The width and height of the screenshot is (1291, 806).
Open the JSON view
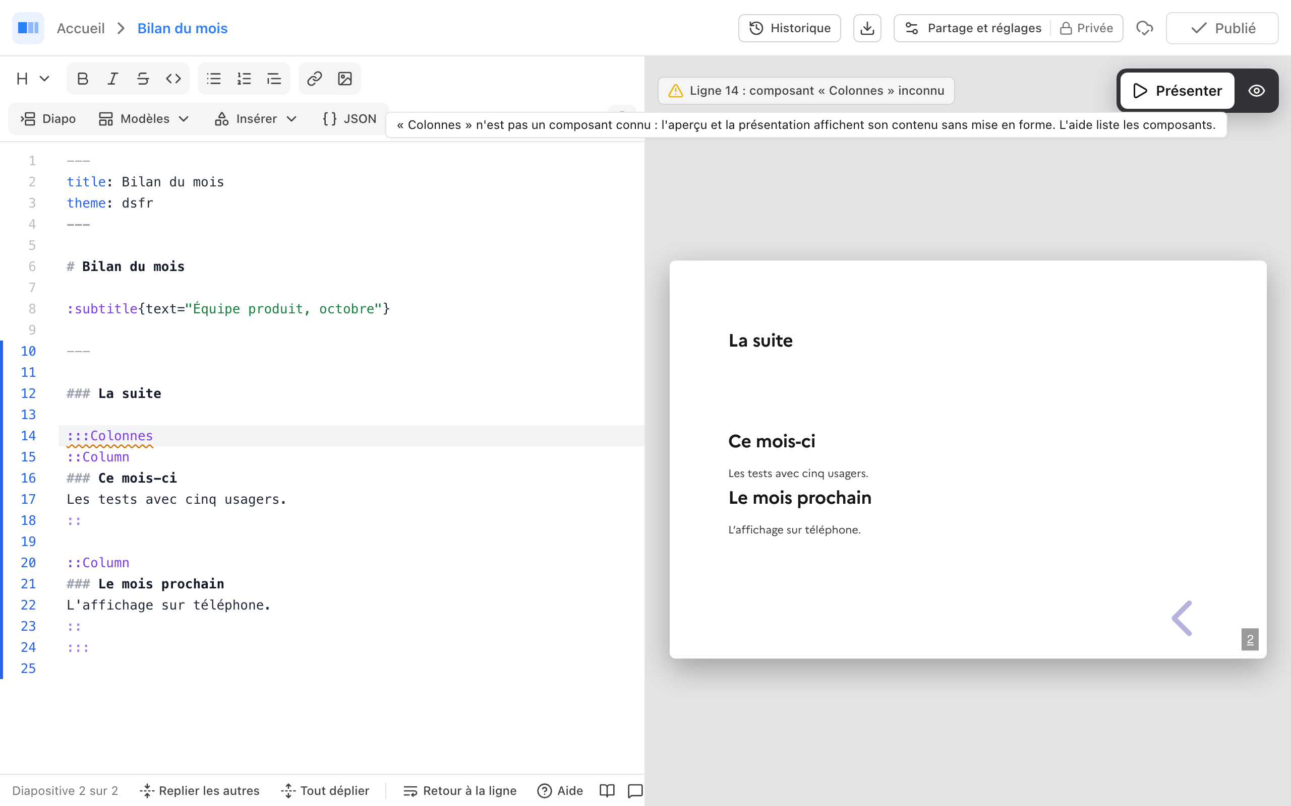(350, 118)
